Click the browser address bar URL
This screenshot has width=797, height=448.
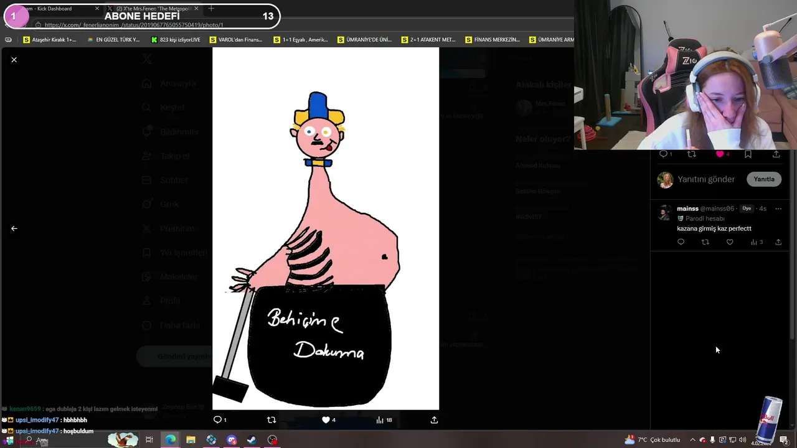click(134, 25)
